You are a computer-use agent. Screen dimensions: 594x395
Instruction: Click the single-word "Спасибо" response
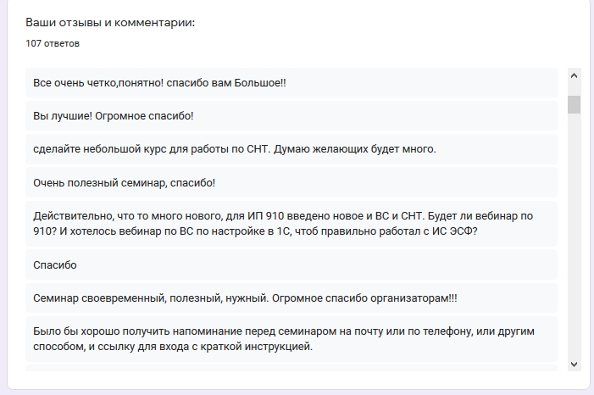tap(54, 265)
